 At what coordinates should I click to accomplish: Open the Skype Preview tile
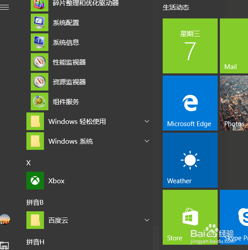tap(234, 217)
